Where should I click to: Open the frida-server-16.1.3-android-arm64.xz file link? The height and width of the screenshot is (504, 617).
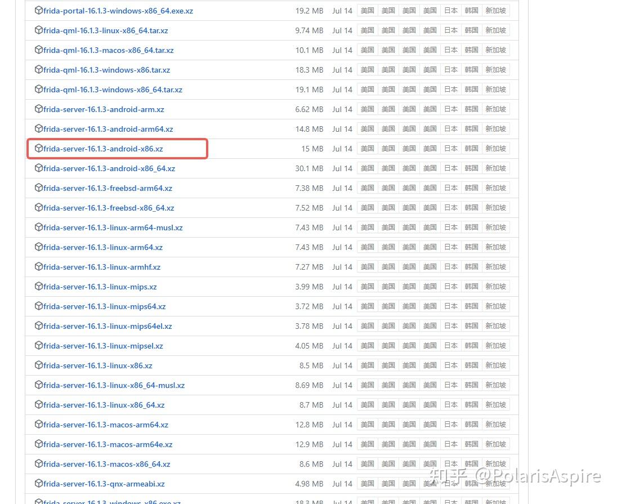coord(108,129)
